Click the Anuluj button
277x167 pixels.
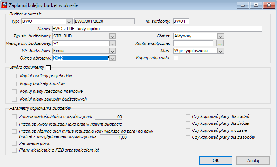tap(253, 160)
